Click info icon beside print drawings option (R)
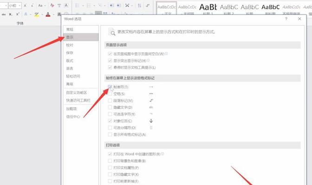The width and height of the screenshot is (312, 185). [162, 154]
